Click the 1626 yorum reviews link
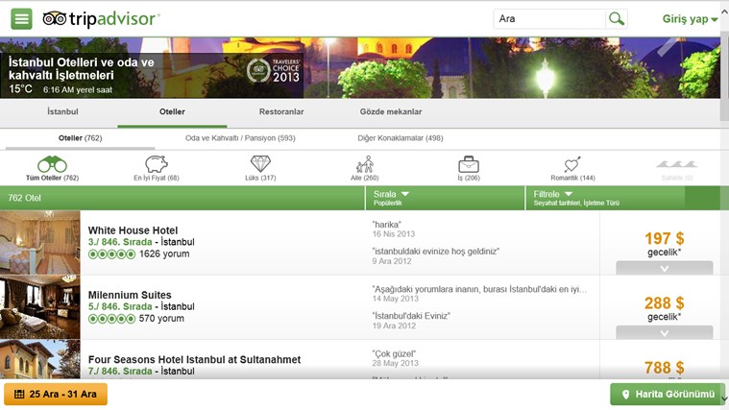The height and width of the screenshot is (410, 729). [164, 254]
